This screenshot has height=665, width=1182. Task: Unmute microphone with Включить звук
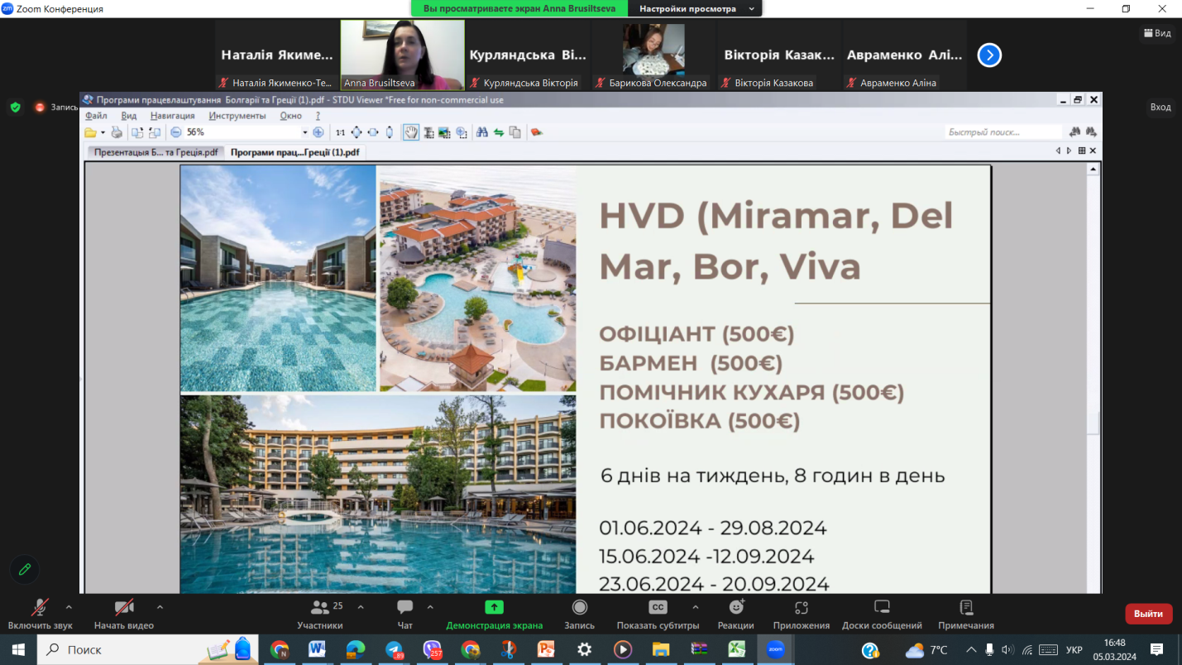(40, 614)
